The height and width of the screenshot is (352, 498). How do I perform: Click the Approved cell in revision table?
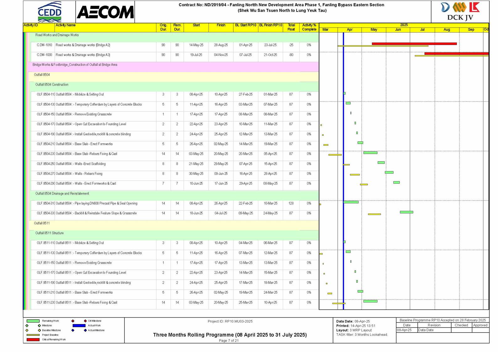coord(480,325)
